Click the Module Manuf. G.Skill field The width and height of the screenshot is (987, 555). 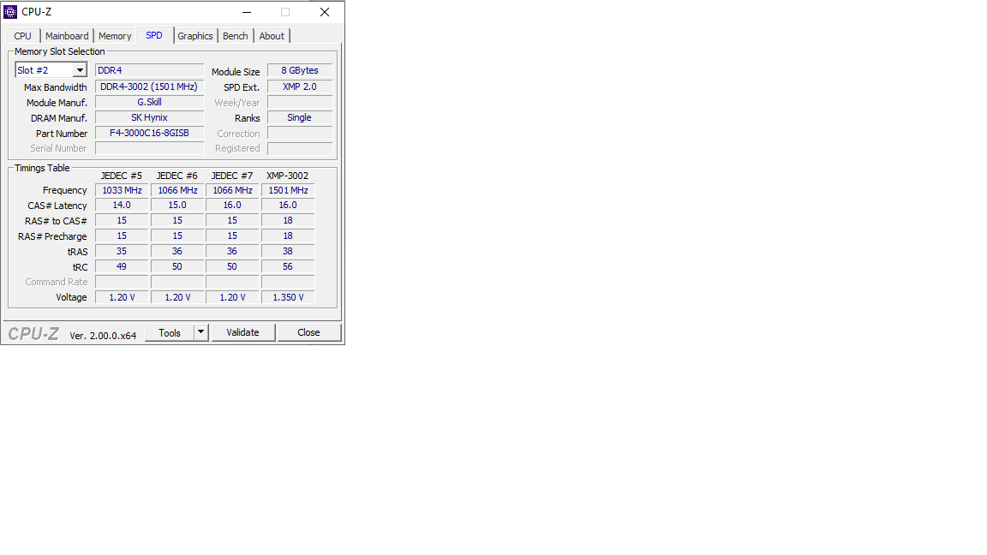150,102
